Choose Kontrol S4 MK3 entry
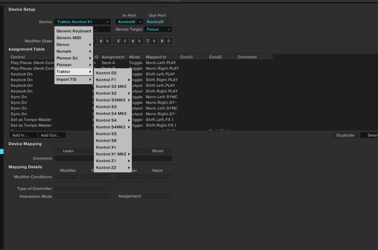This screenshot has height=250, width=378. (113, 114)
